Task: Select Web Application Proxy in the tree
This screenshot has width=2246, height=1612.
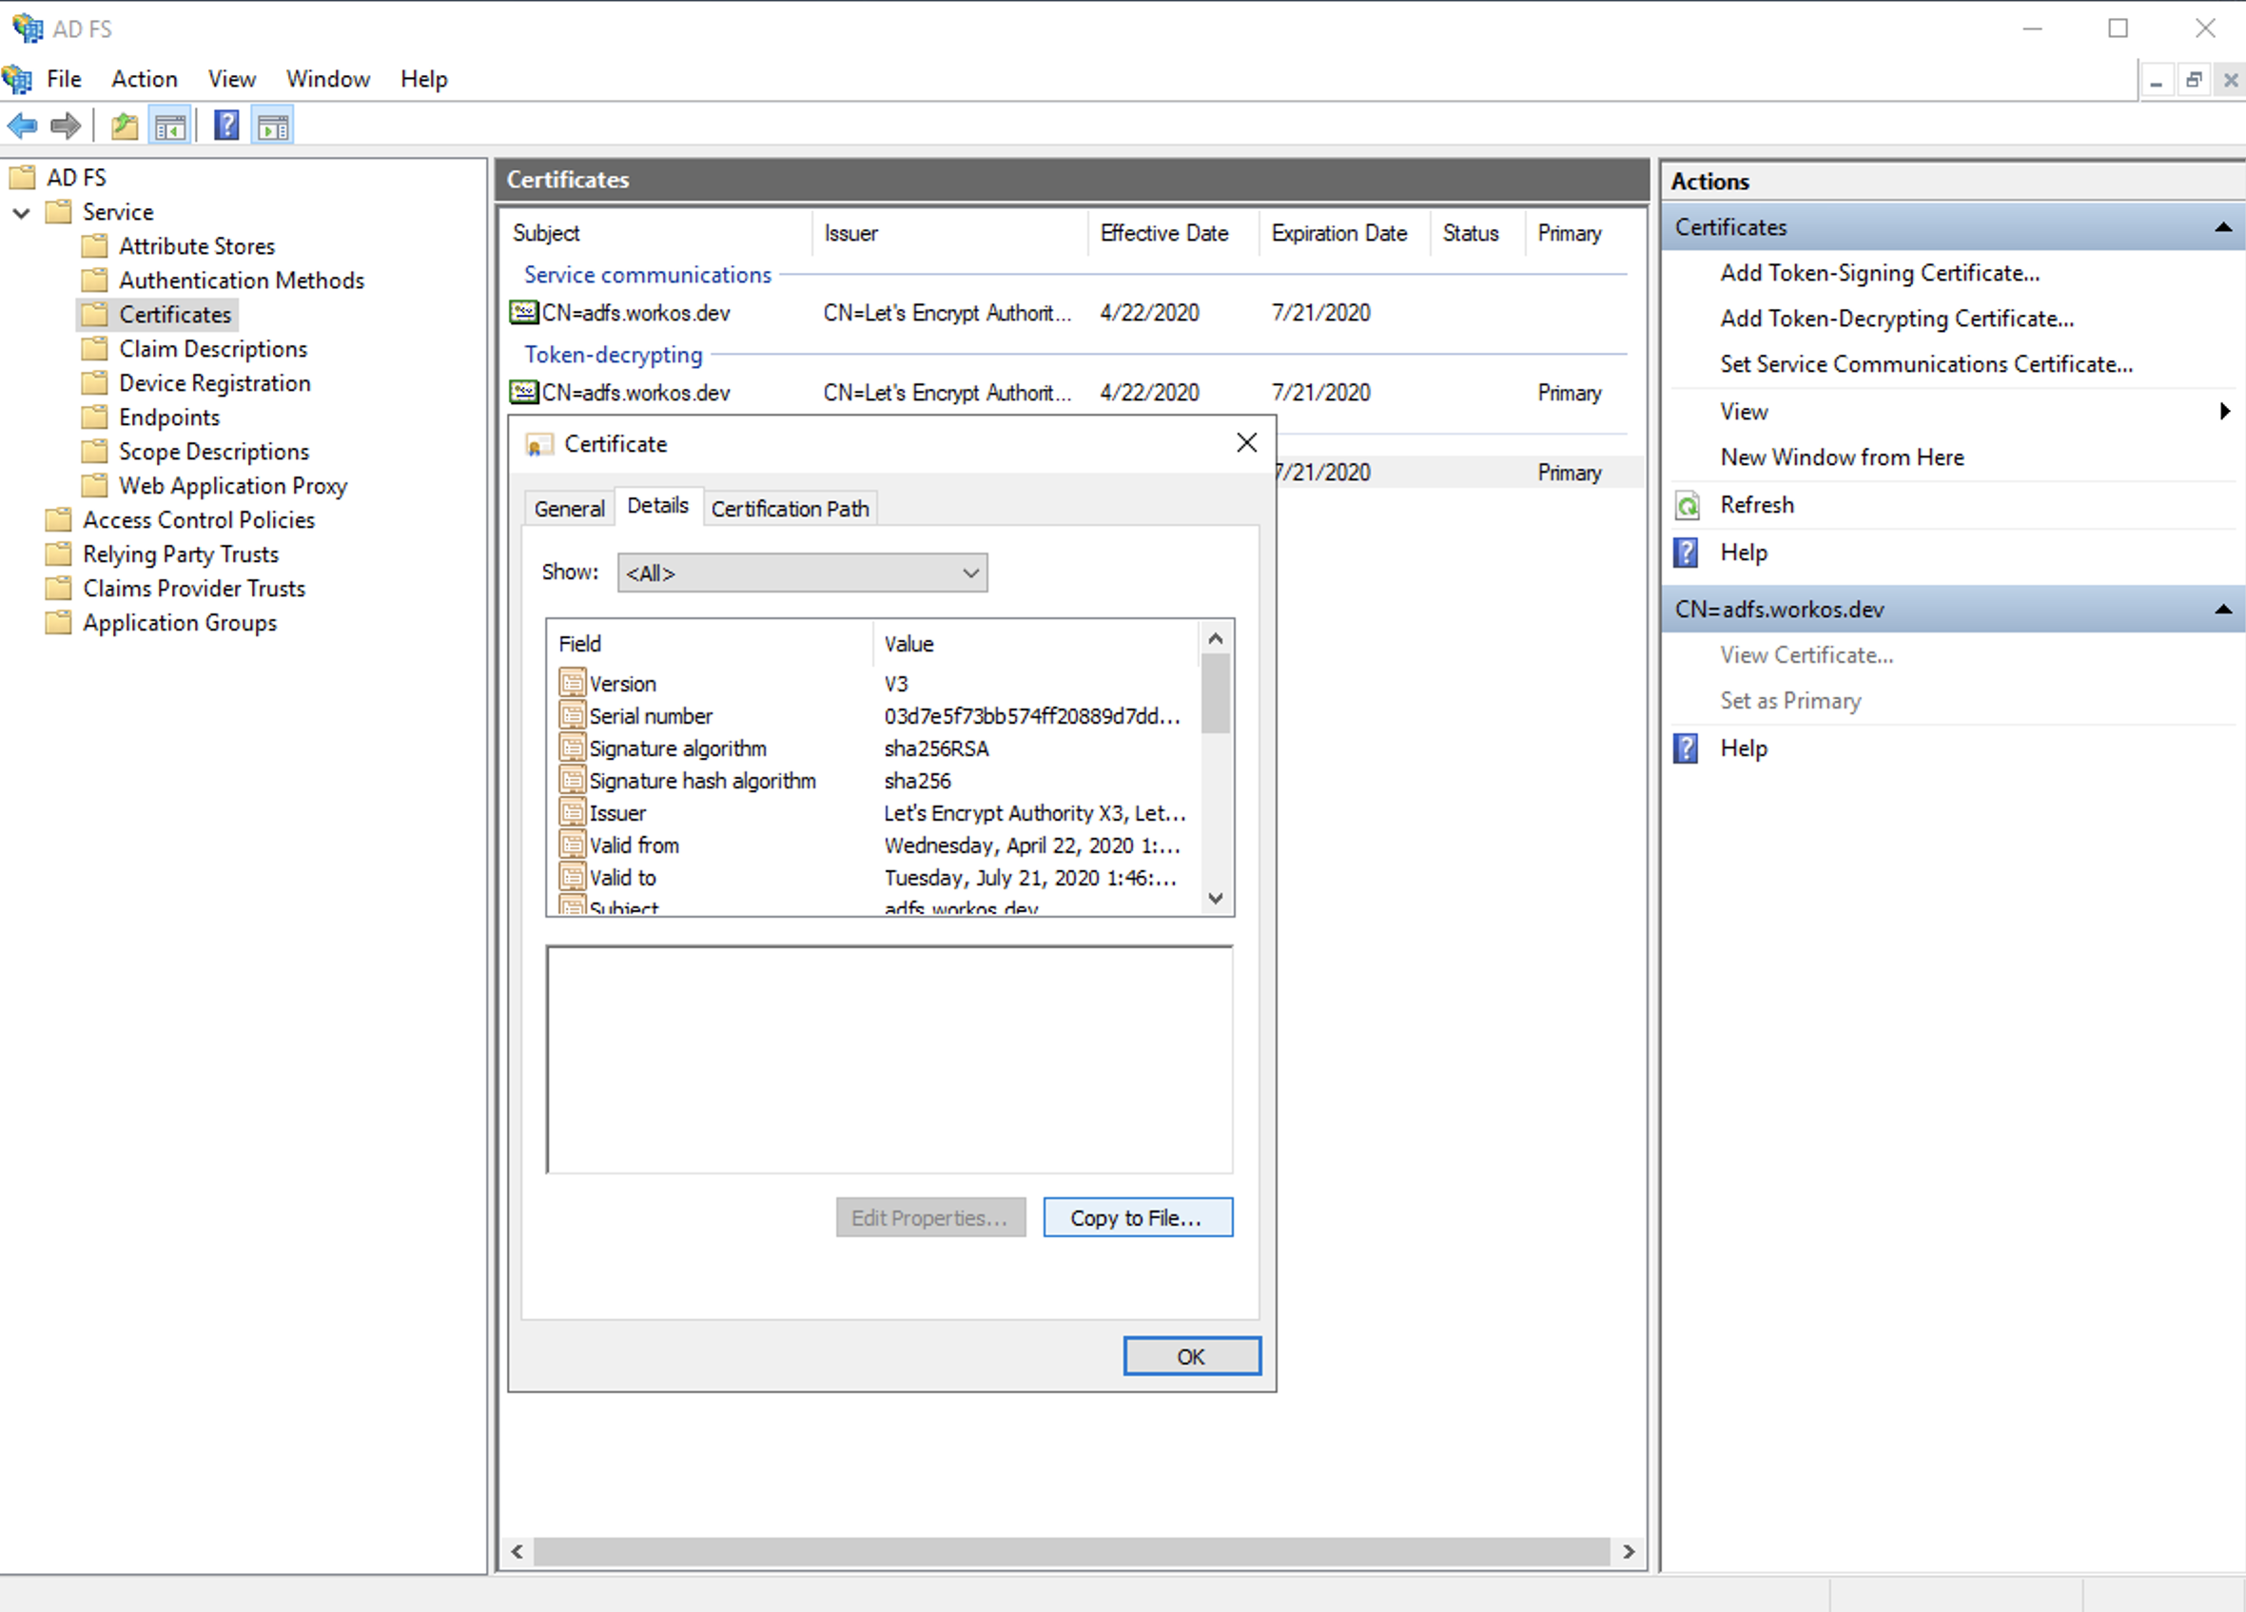Action: (x=233, y=486)
